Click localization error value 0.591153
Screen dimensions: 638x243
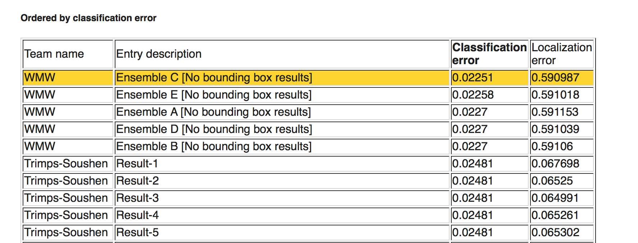pyautogui.click(x=555, y=112)
